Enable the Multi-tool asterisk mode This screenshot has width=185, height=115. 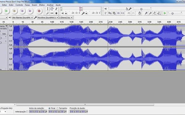coord(56,13)
